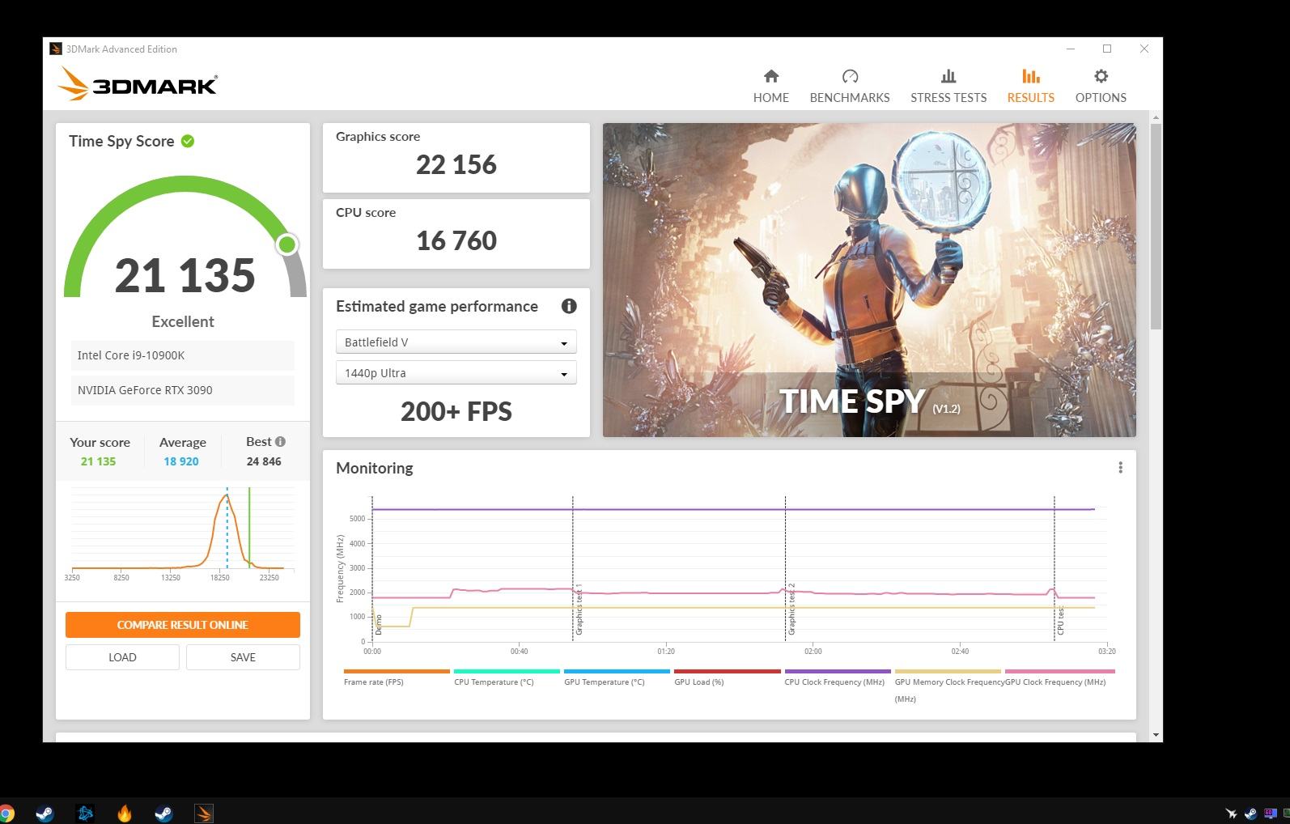Screen dimensions: 1290x824
Task: Click the green validation checkmark icon
Action: coord(188,141)
